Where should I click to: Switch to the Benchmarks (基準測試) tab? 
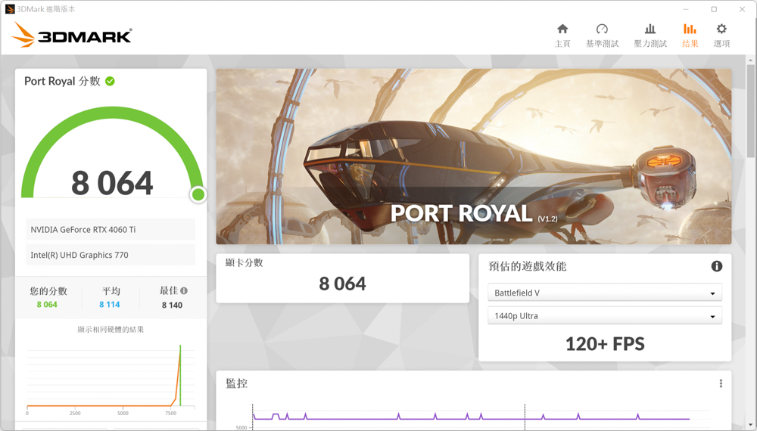tap(602, 36)
